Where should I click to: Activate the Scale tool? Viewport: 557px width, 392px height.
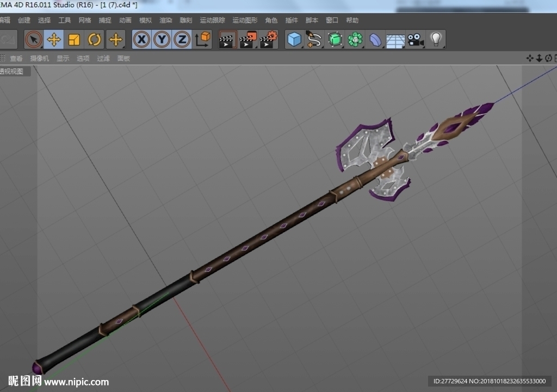point(74,39)
